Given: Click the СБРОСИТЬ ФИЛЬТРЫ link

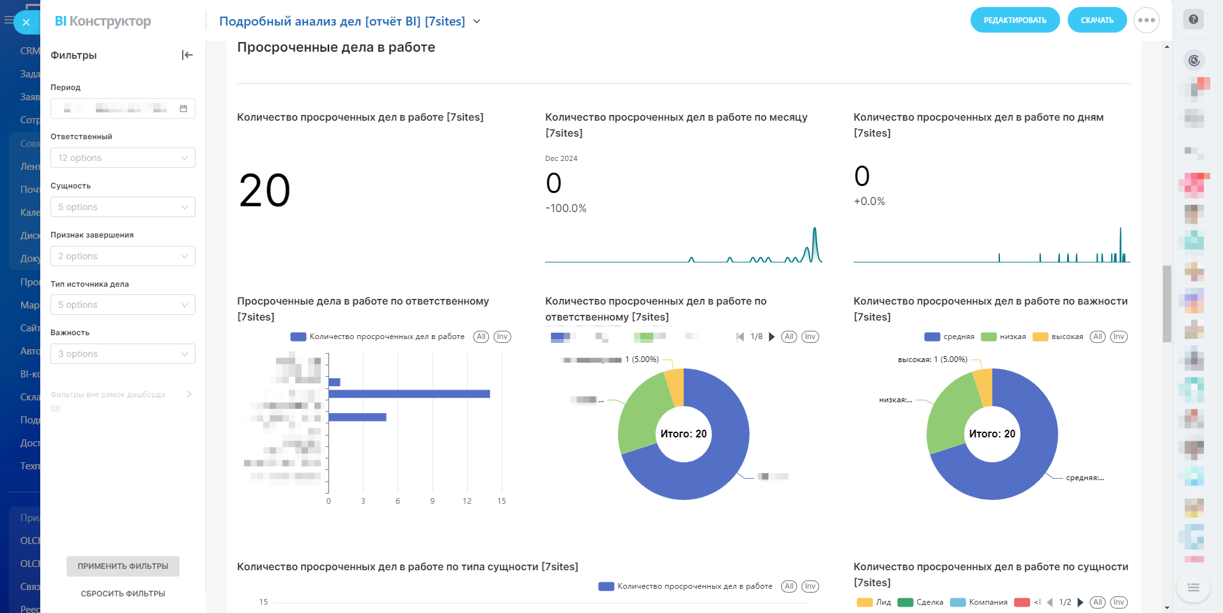Looking at the screenshot, I should [123, 594].
